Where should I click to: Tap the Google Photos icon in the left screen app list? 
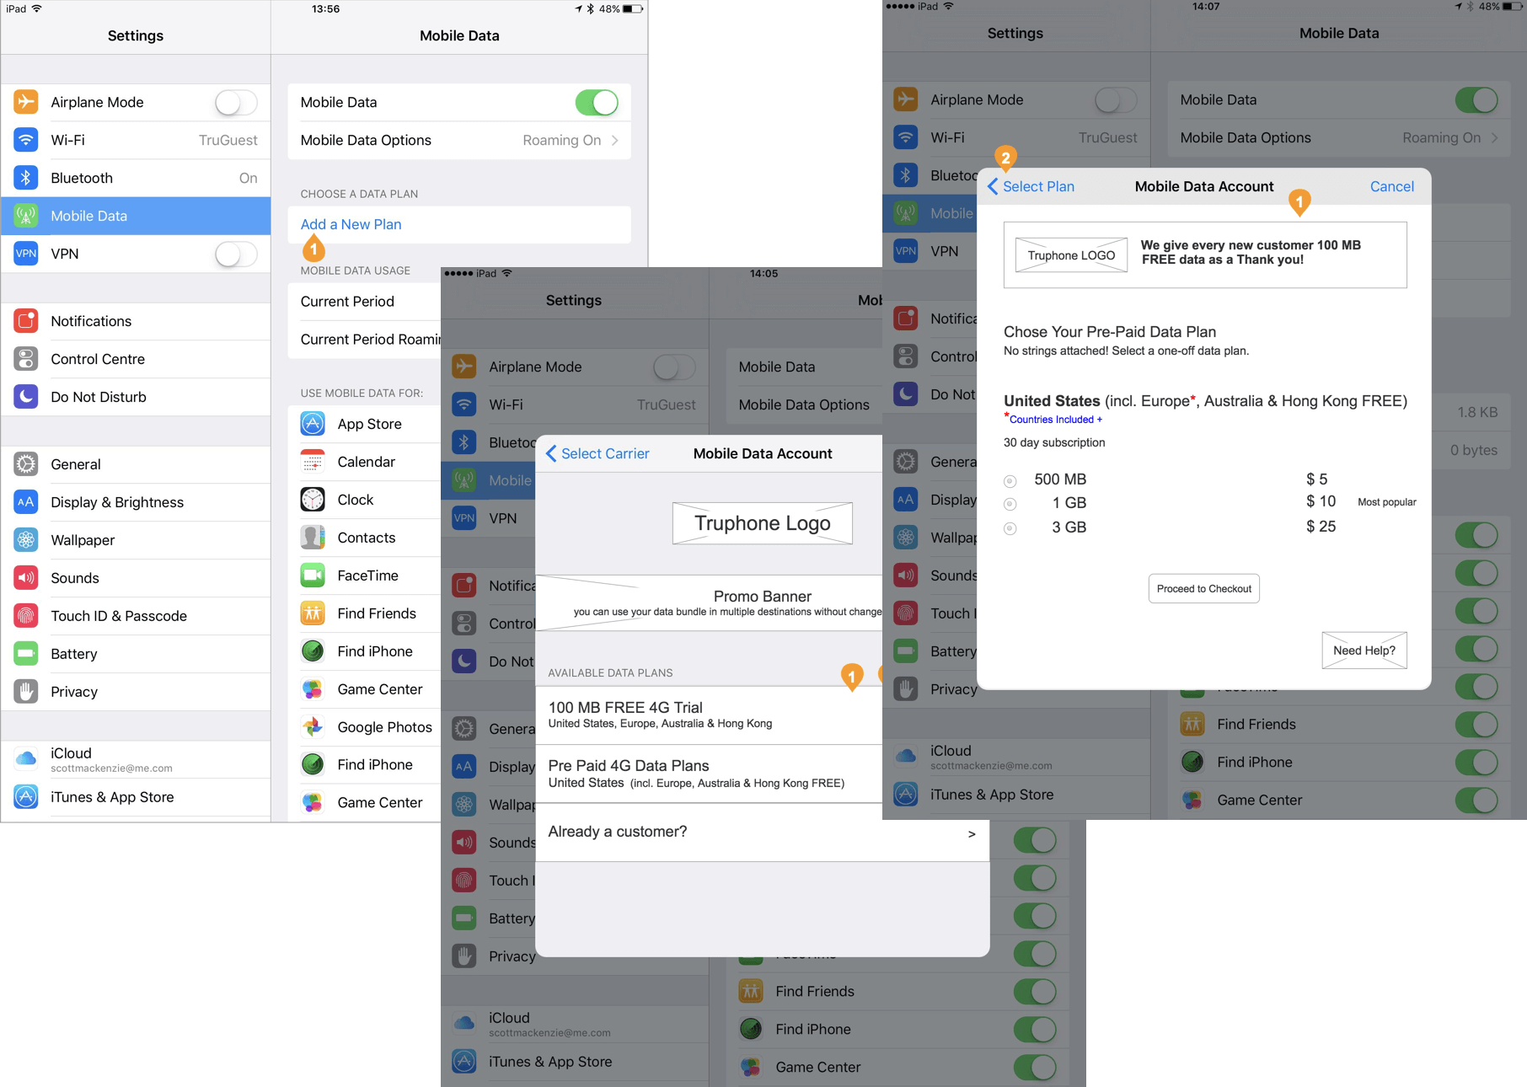pos(313,727)
